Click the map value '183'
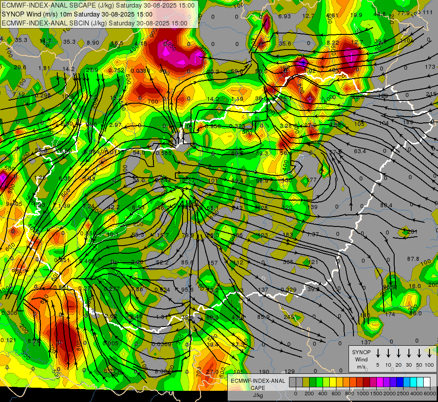 point(288,234)
